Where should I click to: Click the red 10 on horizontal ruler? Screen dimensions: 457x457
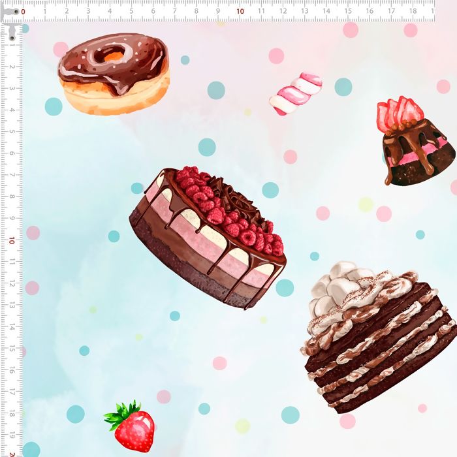pos(240,11)
